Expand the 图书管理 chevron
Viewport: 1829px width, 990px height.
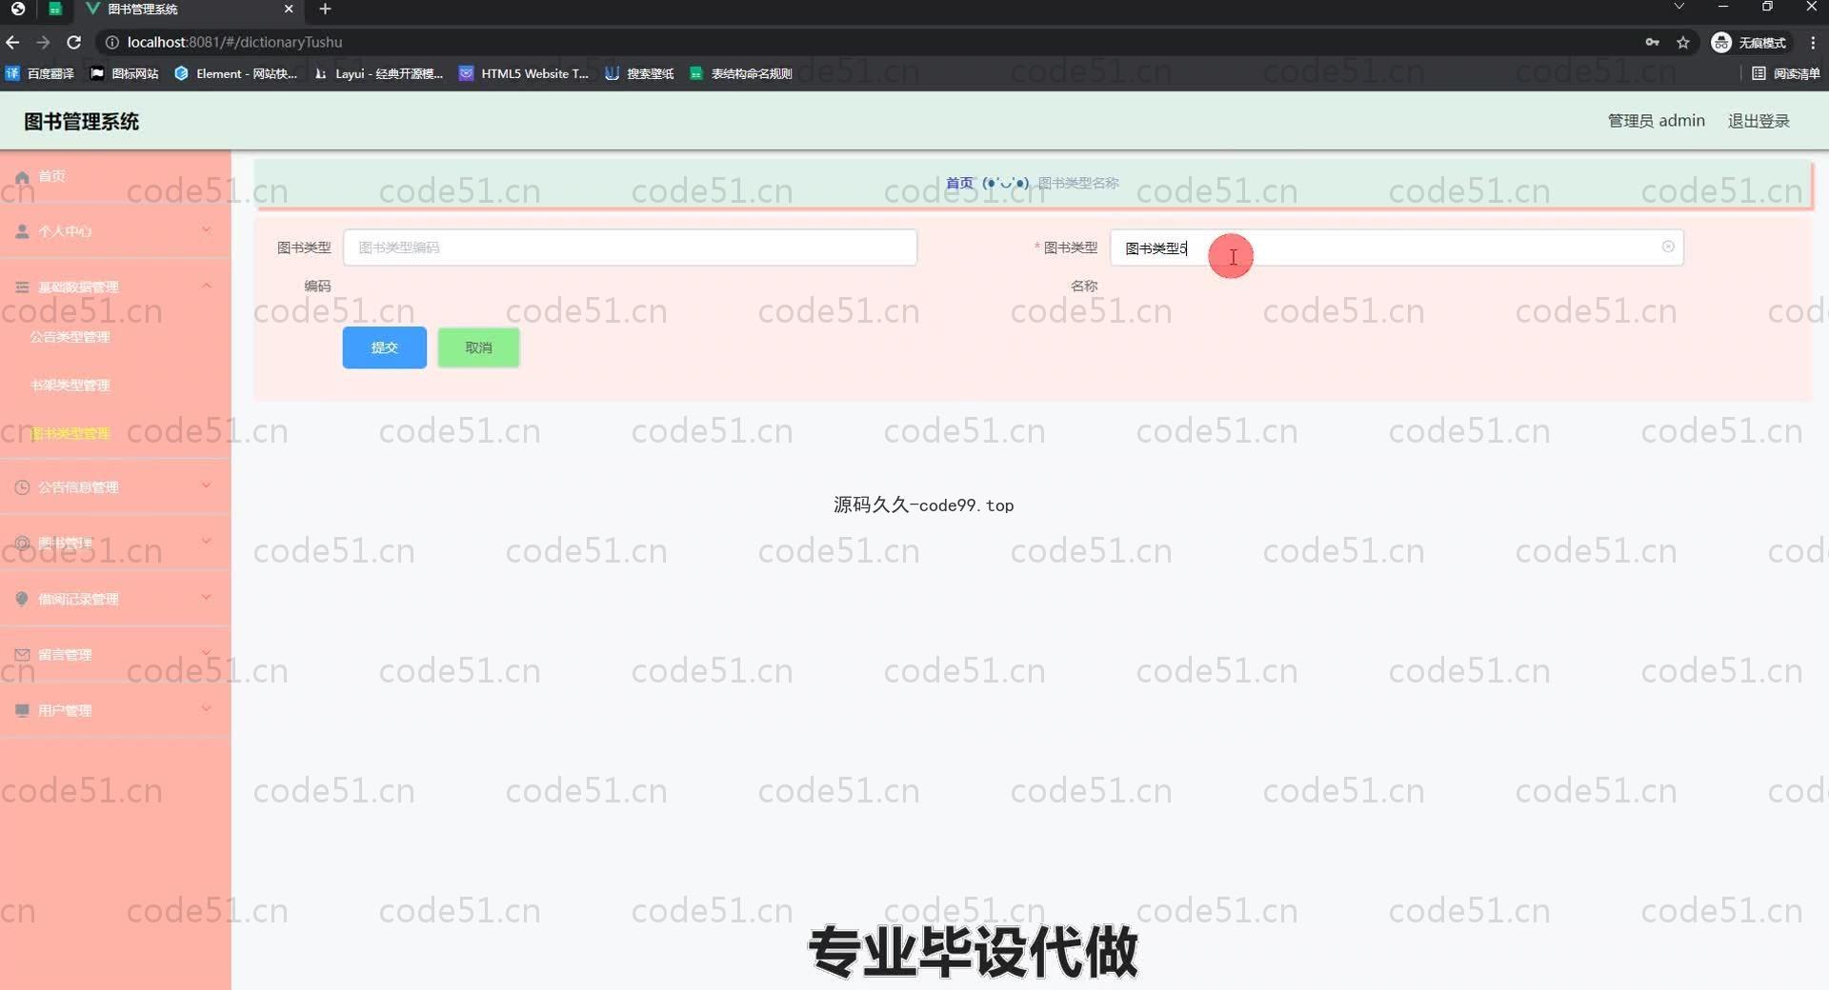[x=207, y=542]
